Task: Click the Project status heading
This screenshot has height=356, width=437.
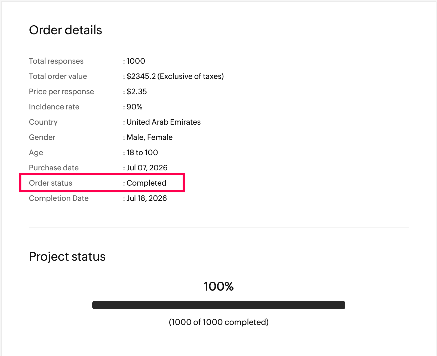Action: pos(67,256)
